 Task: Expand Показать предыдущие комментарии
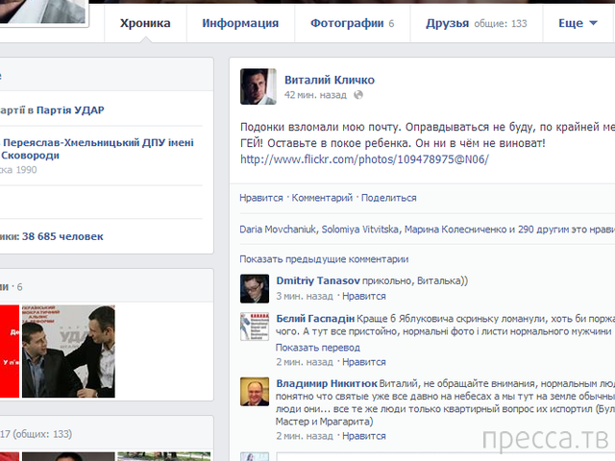coord(324,259)
